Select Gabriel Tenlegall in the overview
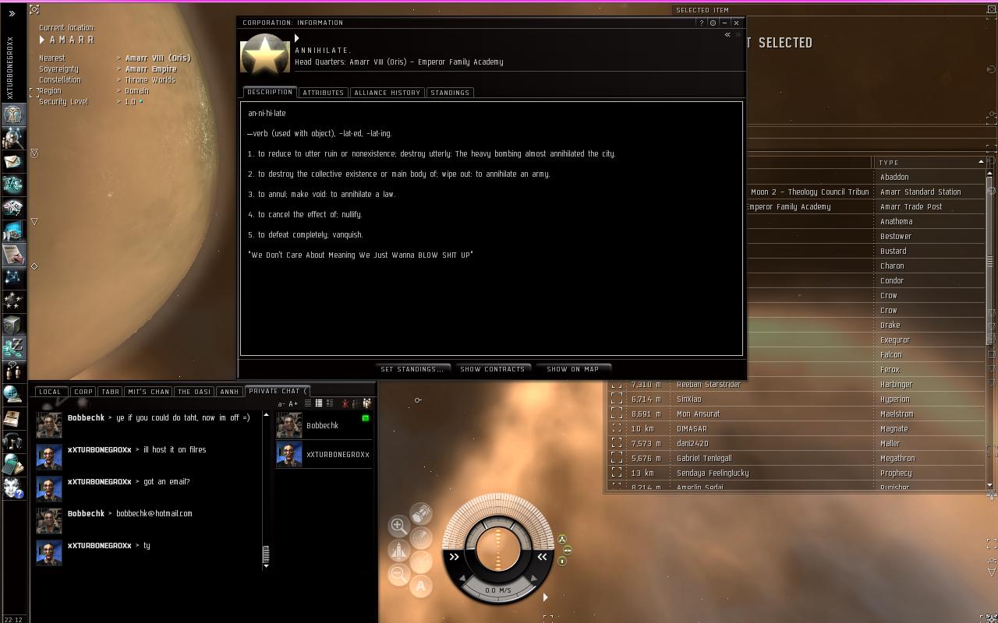Image resolution: width=998 pixels, height=623 pixels. click(x=704, y=458)
